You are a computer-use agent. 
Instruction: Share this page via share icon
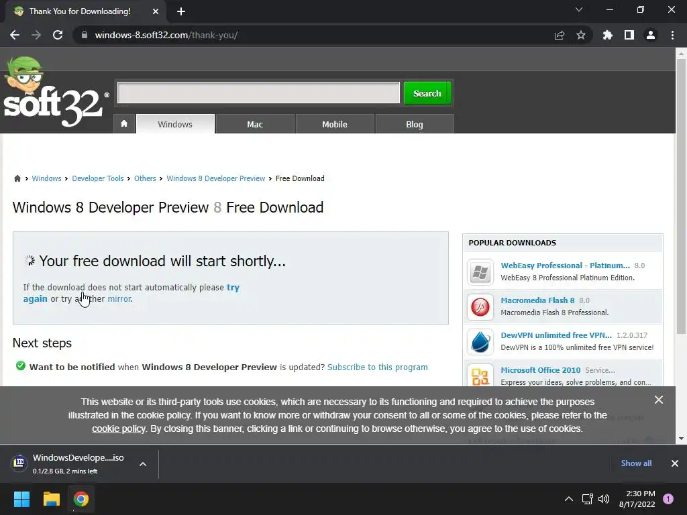[560, 35]
